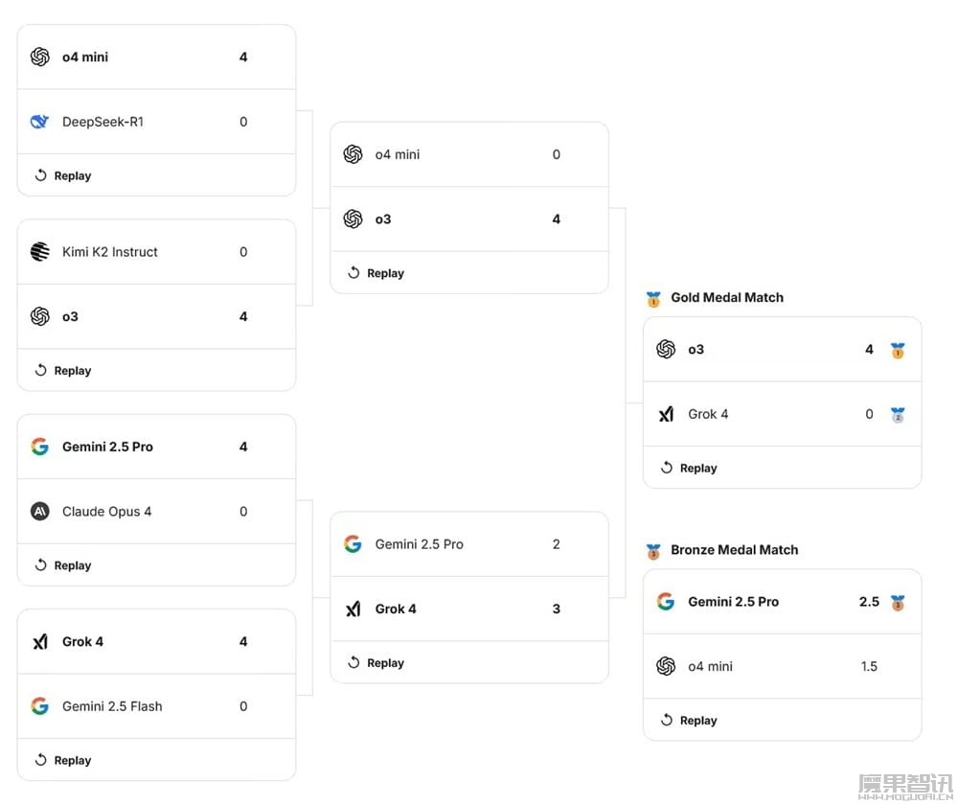
Task: Click the silver medal icon next to Grok 4's score
Action: click(898, 415)
